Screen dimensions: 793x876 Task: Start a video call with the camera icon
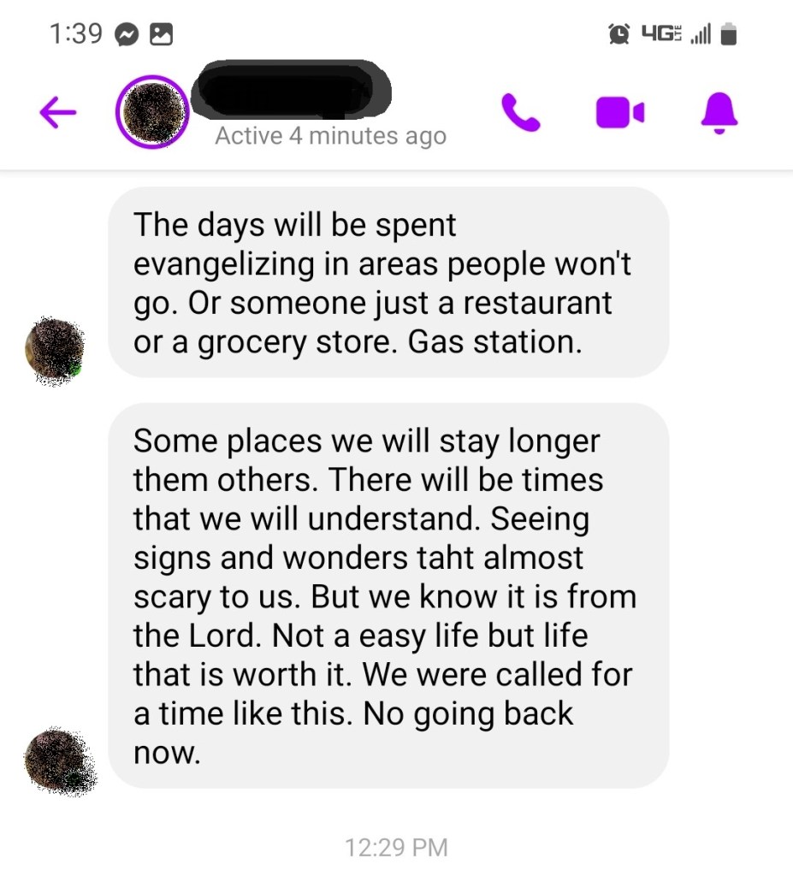tap(619, 113)
